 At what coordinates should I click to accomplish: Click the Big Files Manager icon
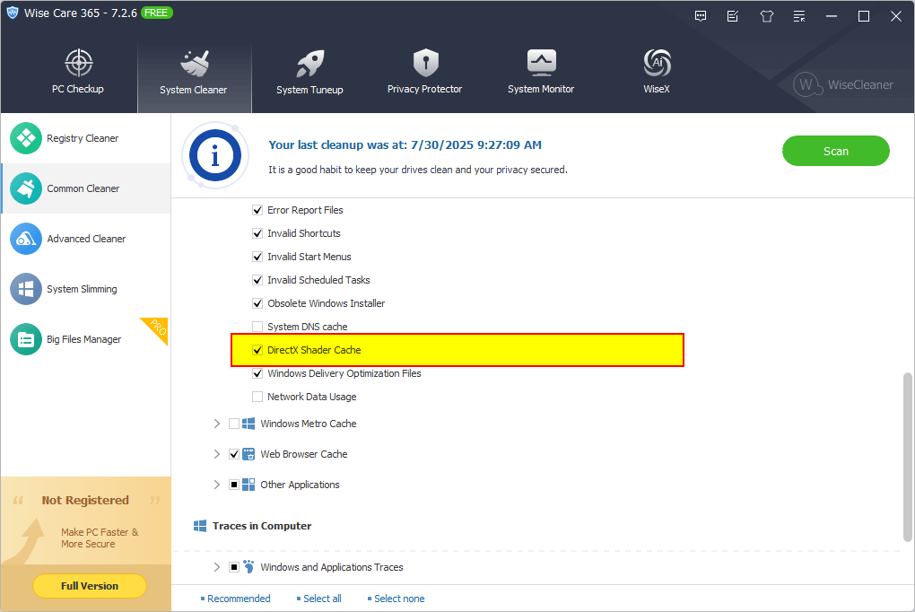tap(26, 339)
